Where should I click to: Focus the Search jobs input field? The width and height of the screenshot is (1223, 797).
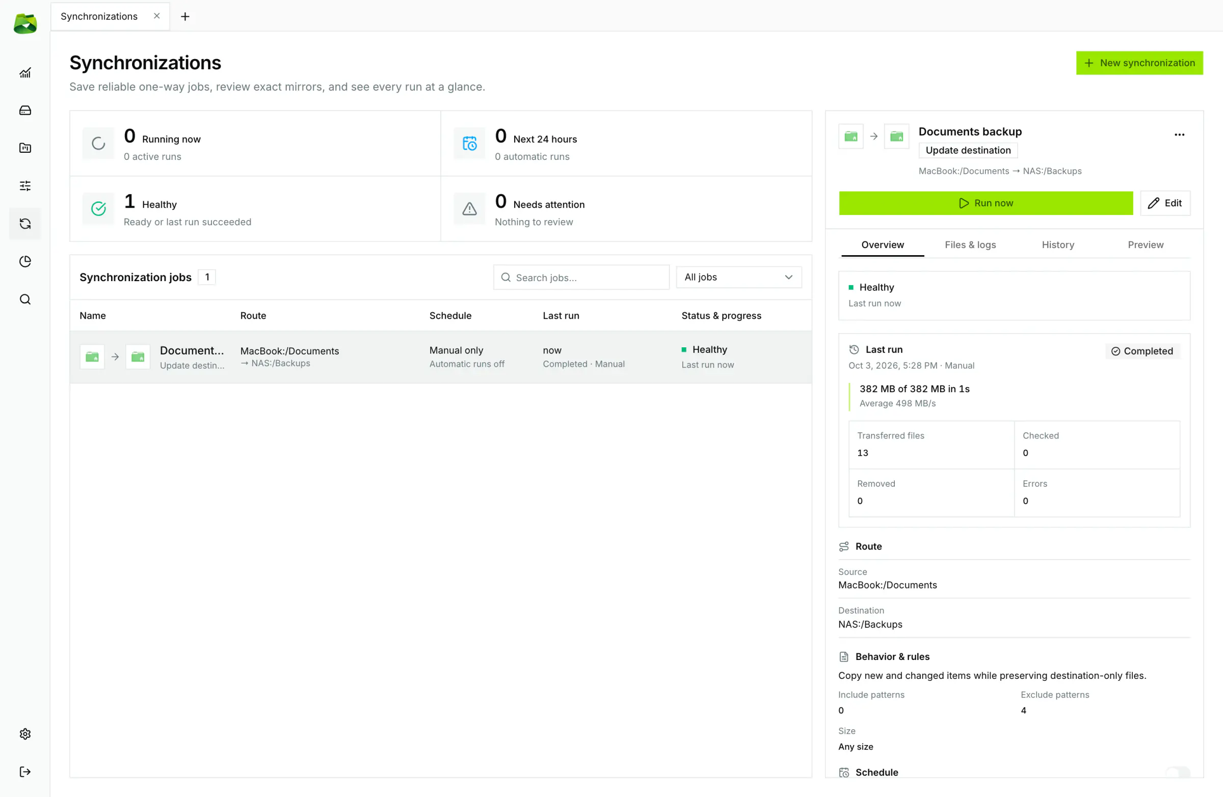(x=581, y=278)
